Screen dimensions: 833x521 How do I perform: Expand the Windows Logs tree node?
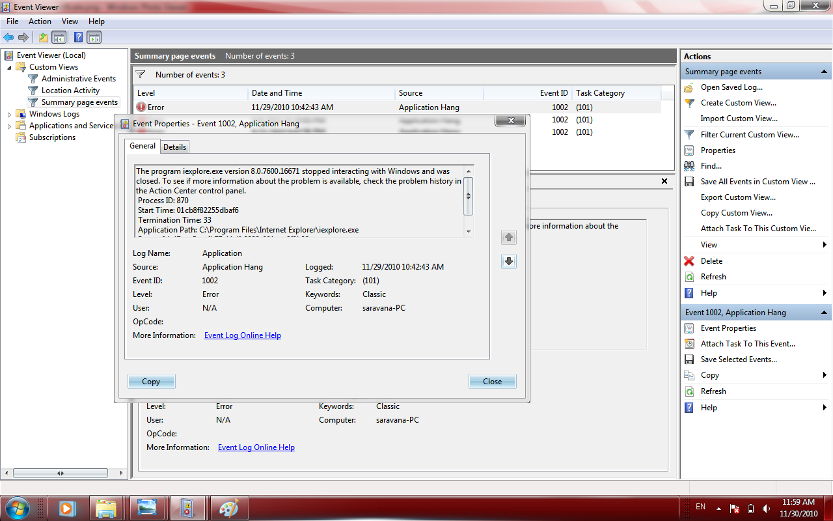click(x=9, y=114)
